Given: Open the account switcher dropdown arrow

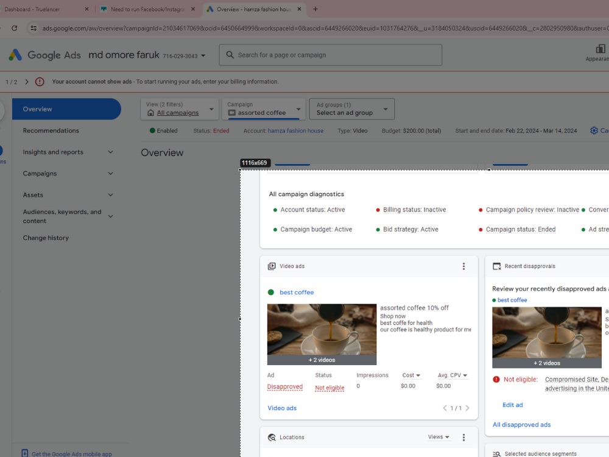Looking at the screenshot, I should tap(203, 55).
